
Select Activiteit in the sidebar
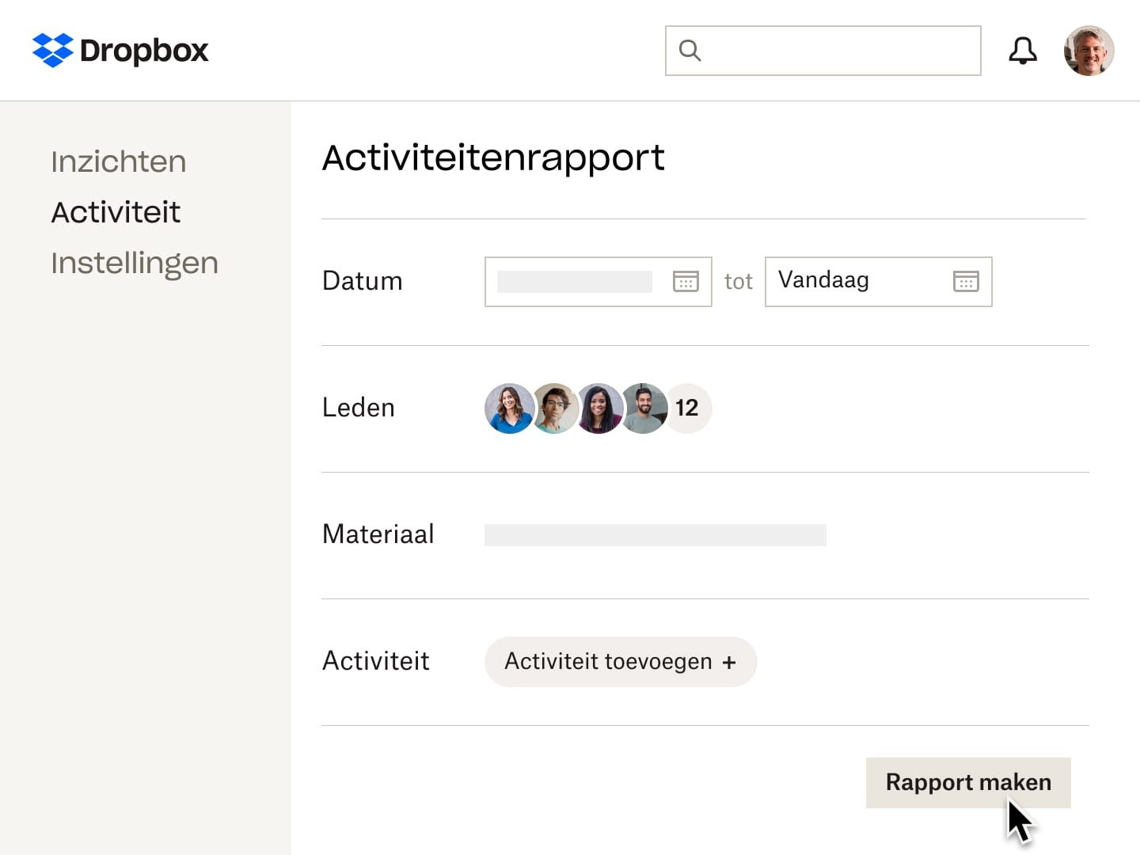116,212
